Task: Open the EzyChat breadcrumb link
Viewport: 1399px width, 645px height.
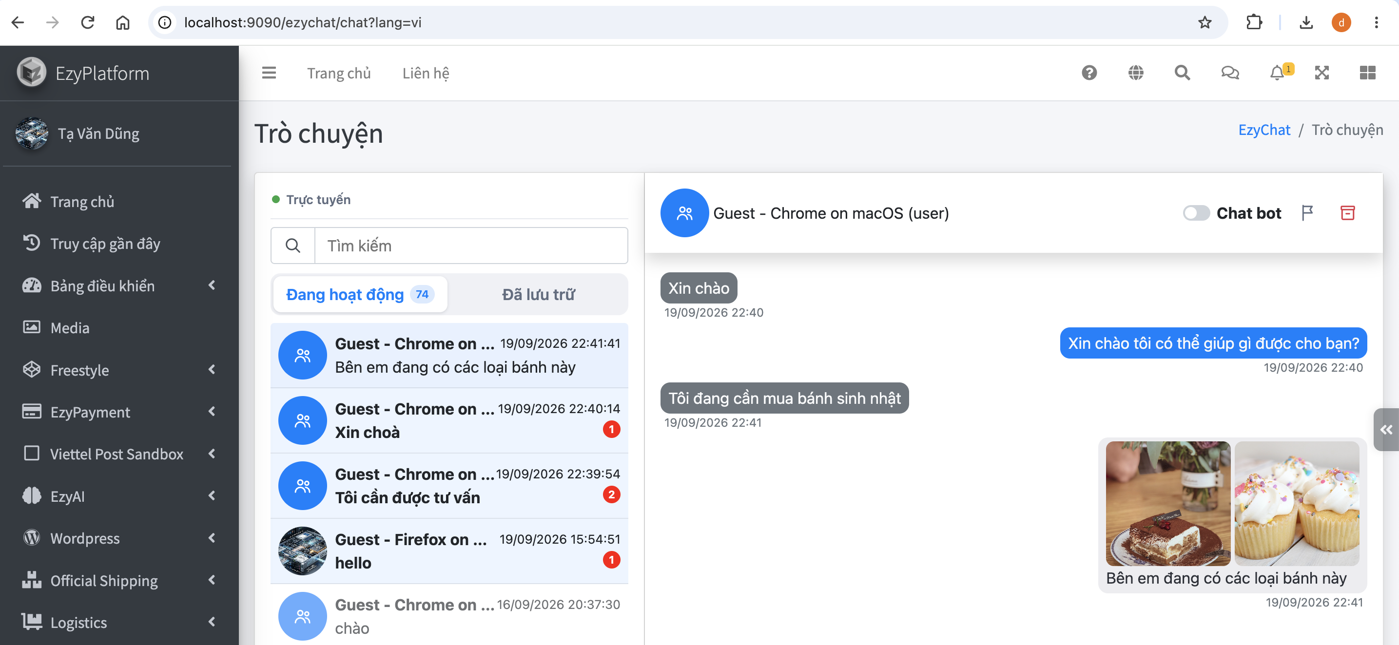Action: [x=1264, y=130]
